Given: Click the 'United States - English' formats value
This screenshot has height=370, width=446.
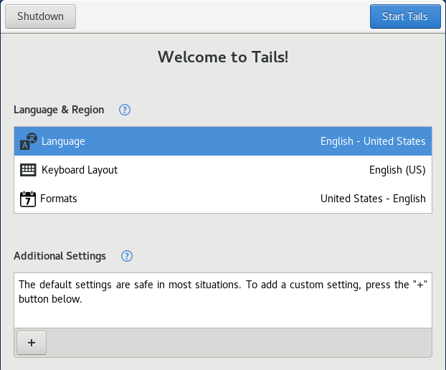Looking at the screenshot, I should pos(373,199).
